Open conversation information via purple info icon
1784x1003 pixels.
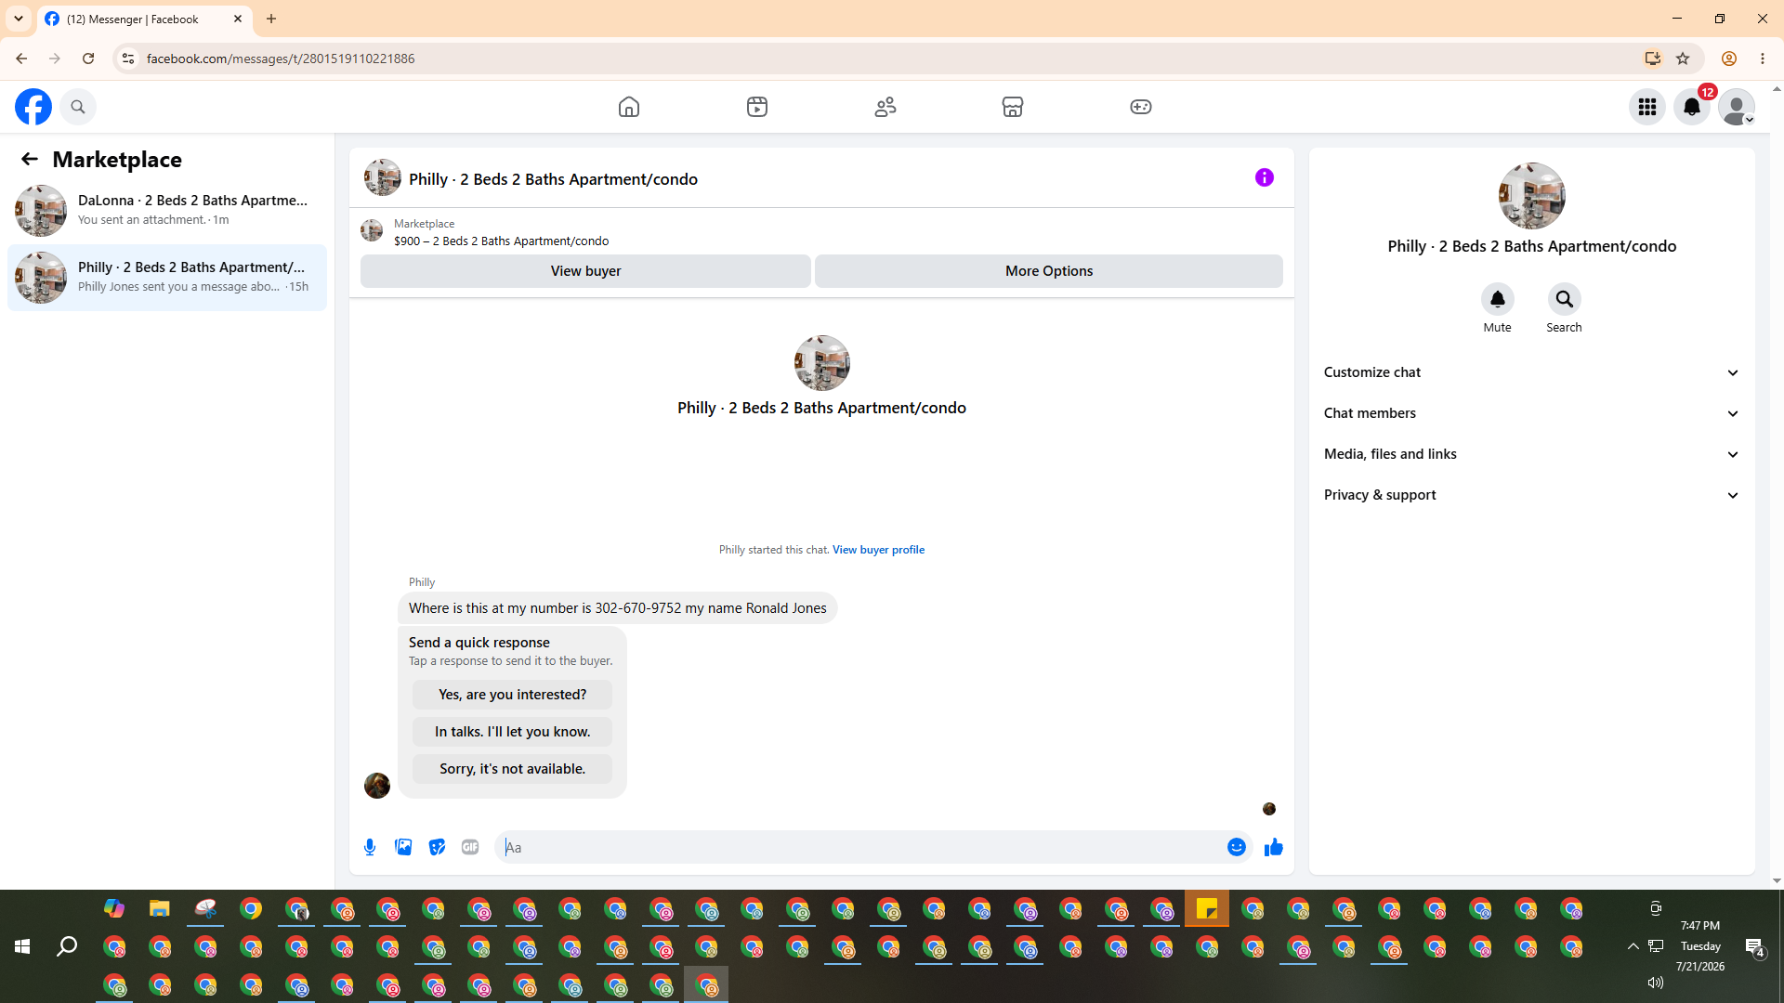tap(1265, 177)
